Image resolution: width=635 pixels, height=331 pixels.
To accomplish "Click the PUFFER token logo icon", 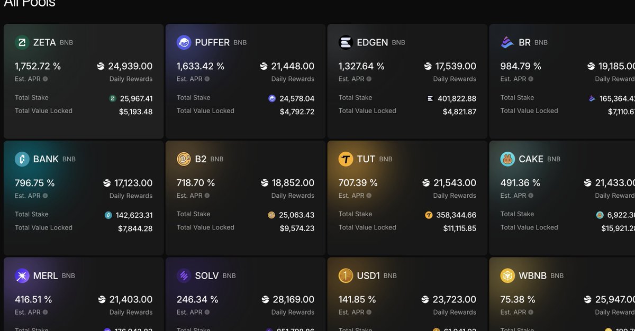I will [184, 42].
